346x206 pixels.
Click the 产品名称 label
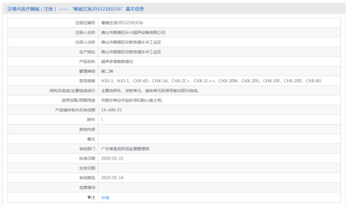[87, 62]
